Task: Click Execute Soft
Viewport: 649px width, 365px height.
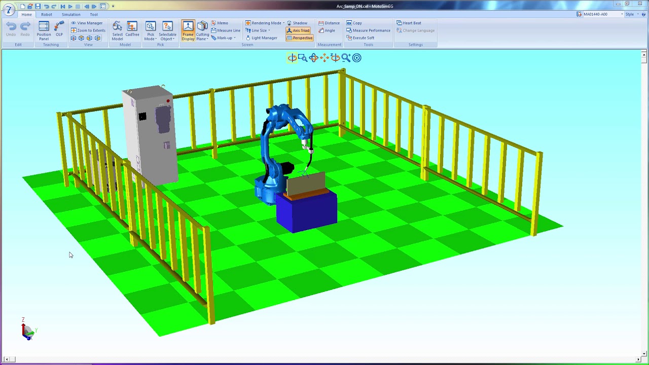Action: pyautogui.click(x=360, y=38)
